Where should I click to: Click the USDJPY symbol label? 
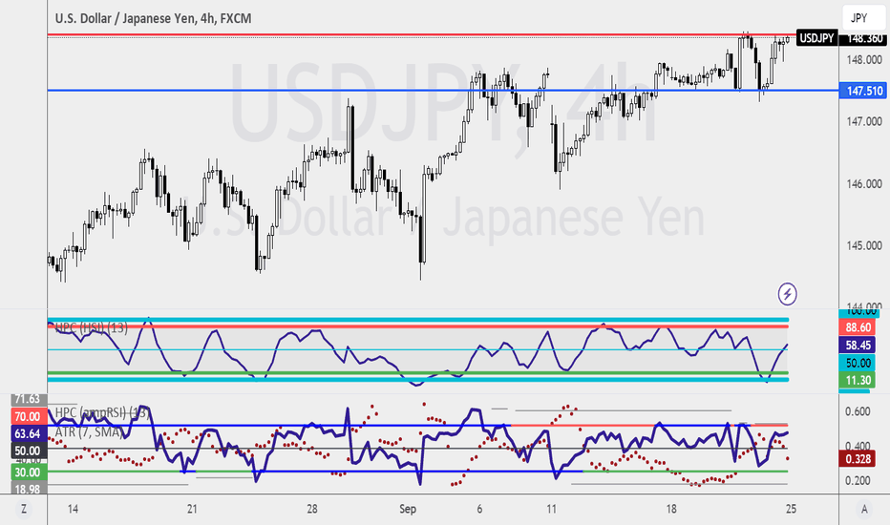816,38
